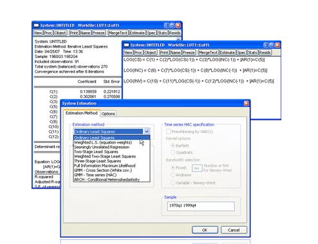Switch to the Options tab
318x244 pixels.
coord(108,114)
